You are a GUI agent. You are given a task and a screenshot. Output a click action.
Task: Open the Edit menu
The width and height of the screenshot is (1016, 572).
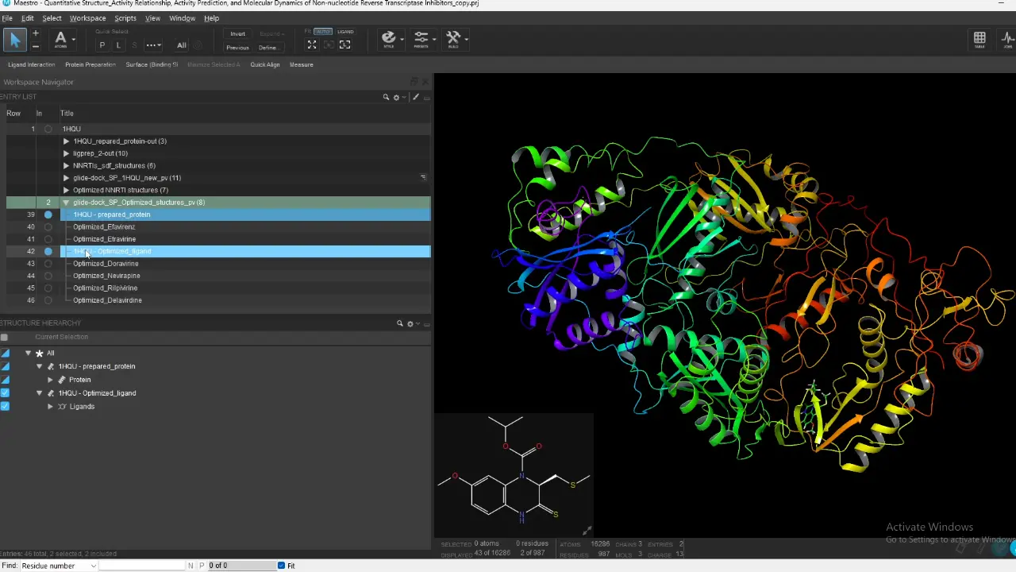[x=28, y=18]
